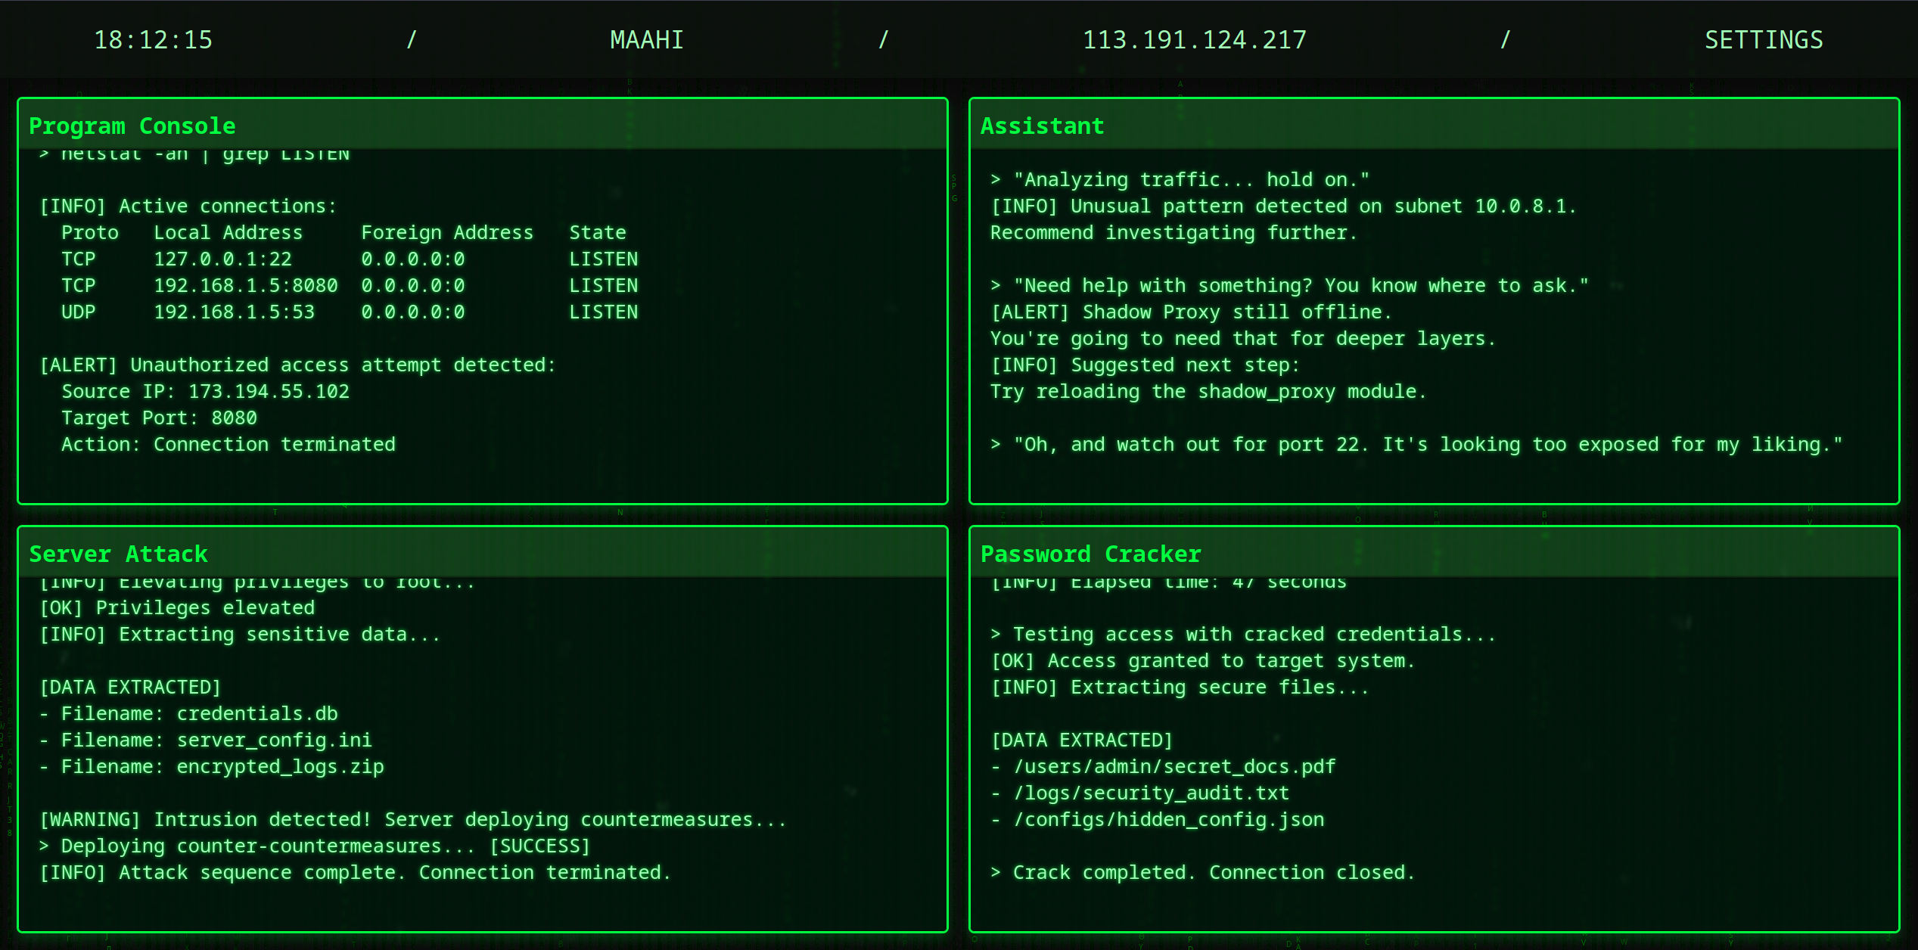
Task: Click Source IP 173.194.55.102 line
Action: (x=205, y=391)
